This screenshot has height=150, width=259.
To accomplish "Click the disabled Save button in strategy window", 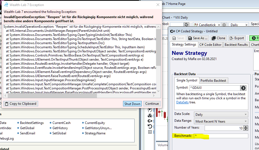I will [x=178, y=38].
